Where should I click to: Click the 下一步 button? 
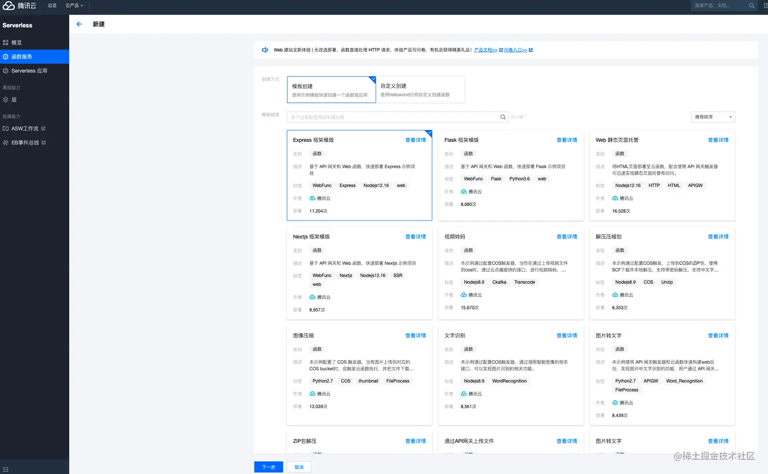coord(269,467)
